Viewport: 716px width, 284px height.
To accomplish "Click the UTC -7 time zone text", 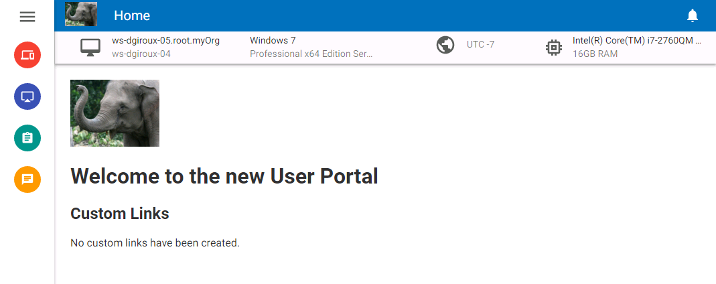I will 480,45.
